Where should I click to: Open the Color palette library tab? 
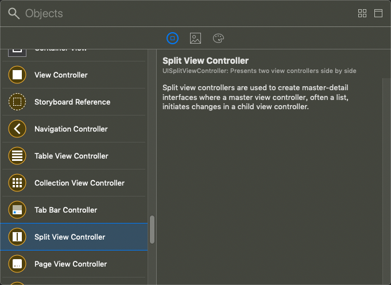click(x=218, y=38)
